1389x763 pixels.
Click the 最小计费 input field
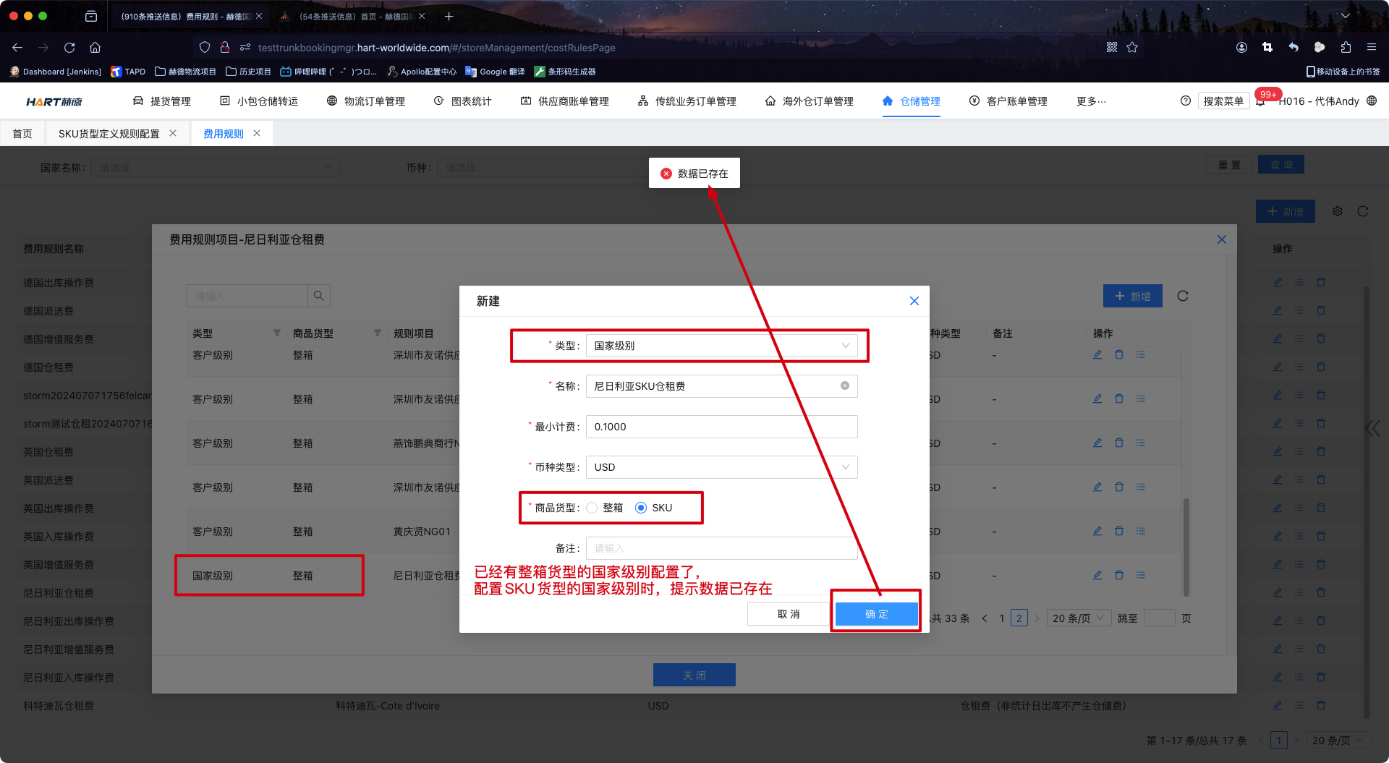tap(721, 427)
